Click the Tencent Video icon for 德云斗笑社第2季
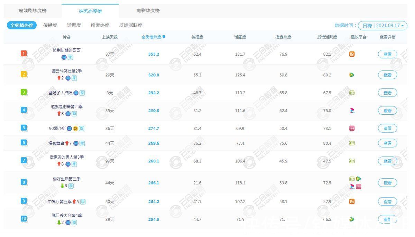The width and height of the screenshot is (415, 237). [352, 75]
